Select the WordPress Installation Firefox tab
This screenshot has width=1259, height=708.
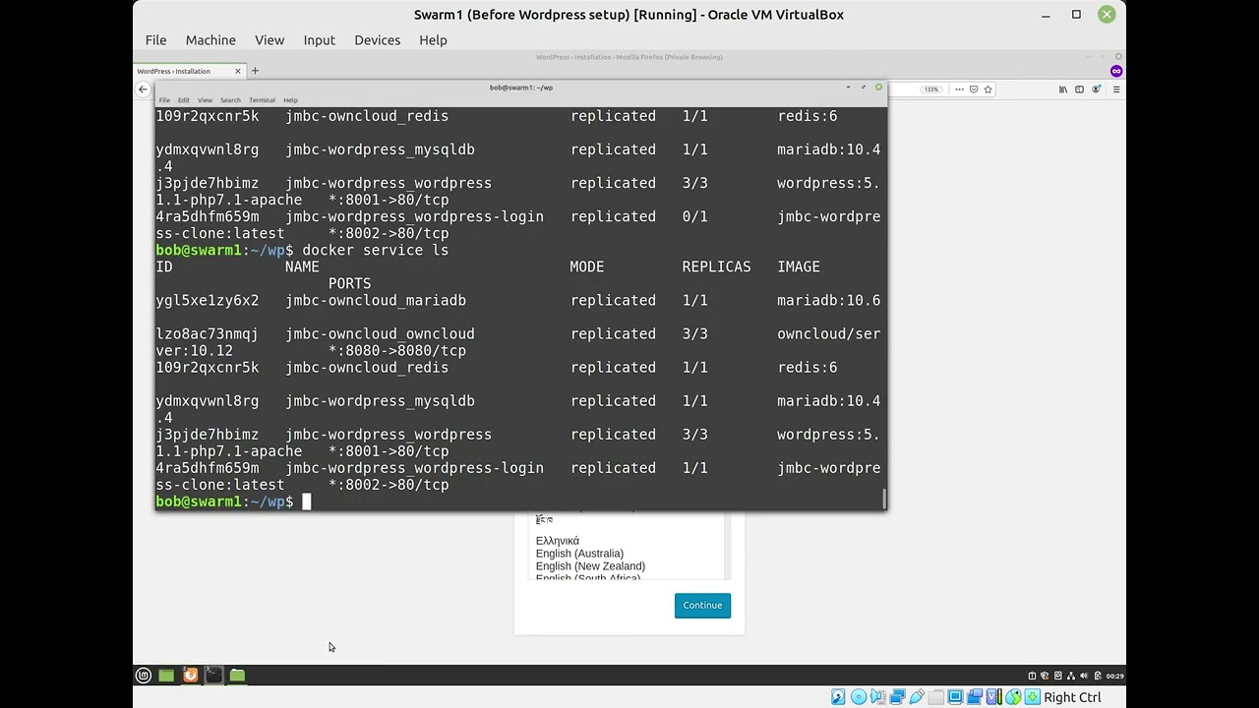coord(187,71)
